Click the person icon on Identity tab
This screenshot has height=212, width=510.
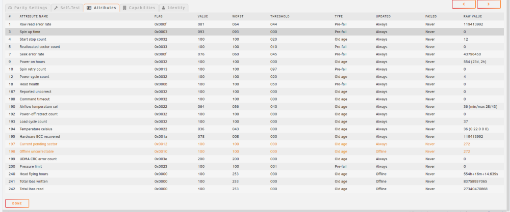163,8
